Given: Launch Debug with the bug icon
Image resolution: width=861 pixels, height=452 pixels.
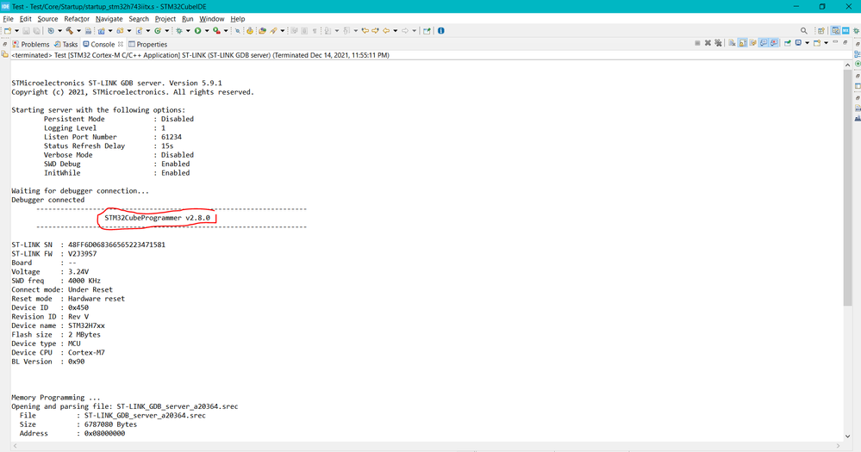Looking at the screenshot, I should tap(179, 31).
